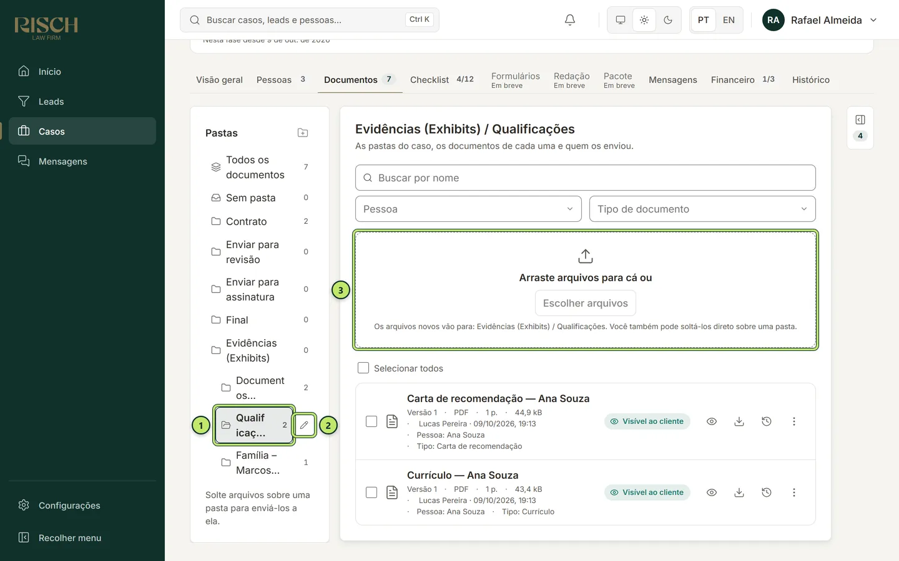The width and height of the screenshot is (899, 561).
Task: Click Escolher arquivos button
Action: click(586, 303)
